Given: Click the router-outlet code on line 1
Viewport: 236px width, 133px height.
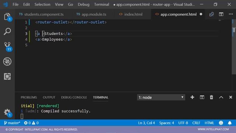Looking at the screenshot, I should pyautogui.click(x=71, y=22).
